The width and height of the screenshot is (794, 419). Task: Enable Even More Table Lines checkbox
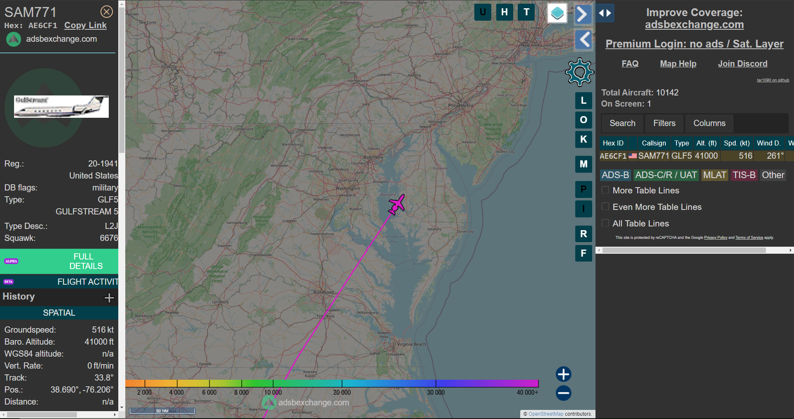pyautogui.click(x=605, y=207)
